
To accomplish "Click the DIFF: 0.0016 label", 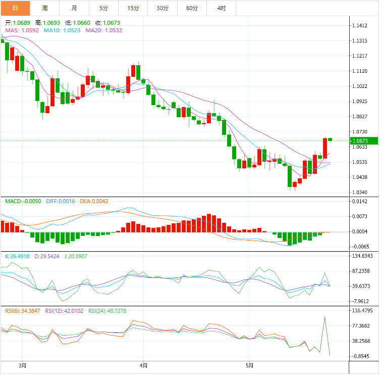I will [61, 201].
